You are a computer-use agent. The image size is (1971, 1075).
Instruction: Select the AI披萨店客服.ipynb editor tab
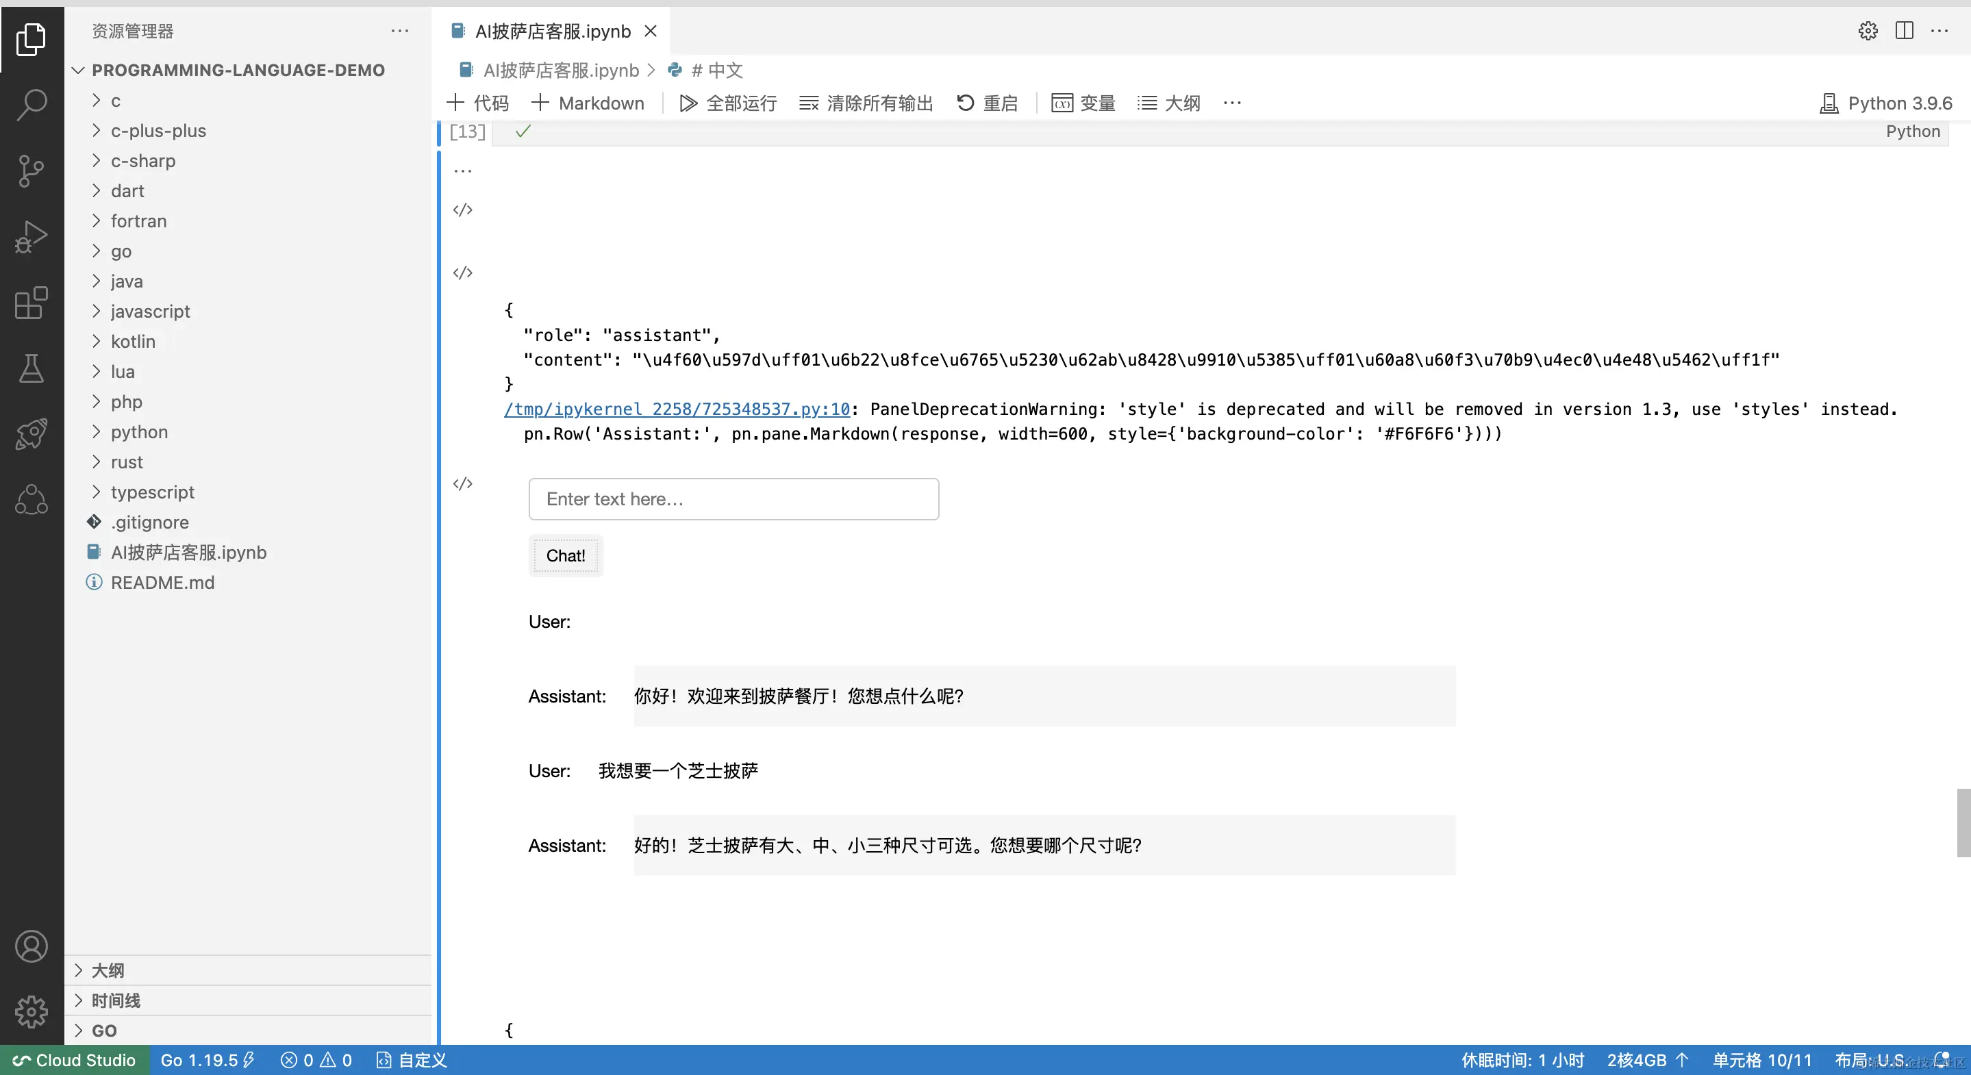click(x=552, y=31)
